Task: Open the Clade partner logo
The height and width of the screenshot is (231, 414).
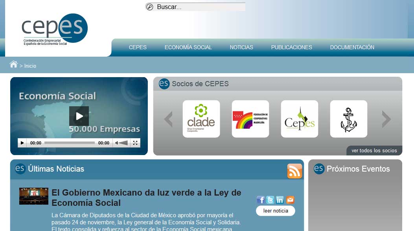Action: coord(201,119)
